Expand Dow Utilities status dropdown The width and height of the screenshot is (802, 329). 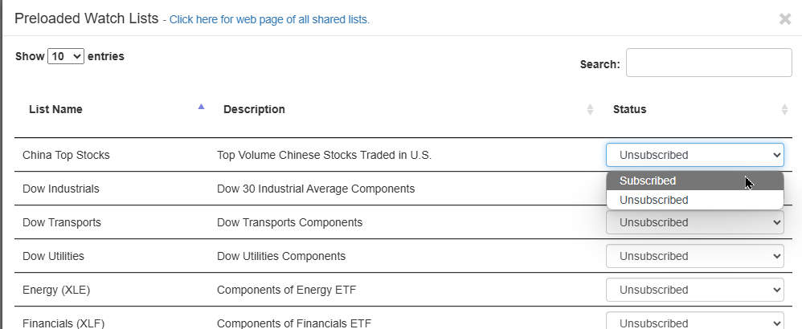694,256
